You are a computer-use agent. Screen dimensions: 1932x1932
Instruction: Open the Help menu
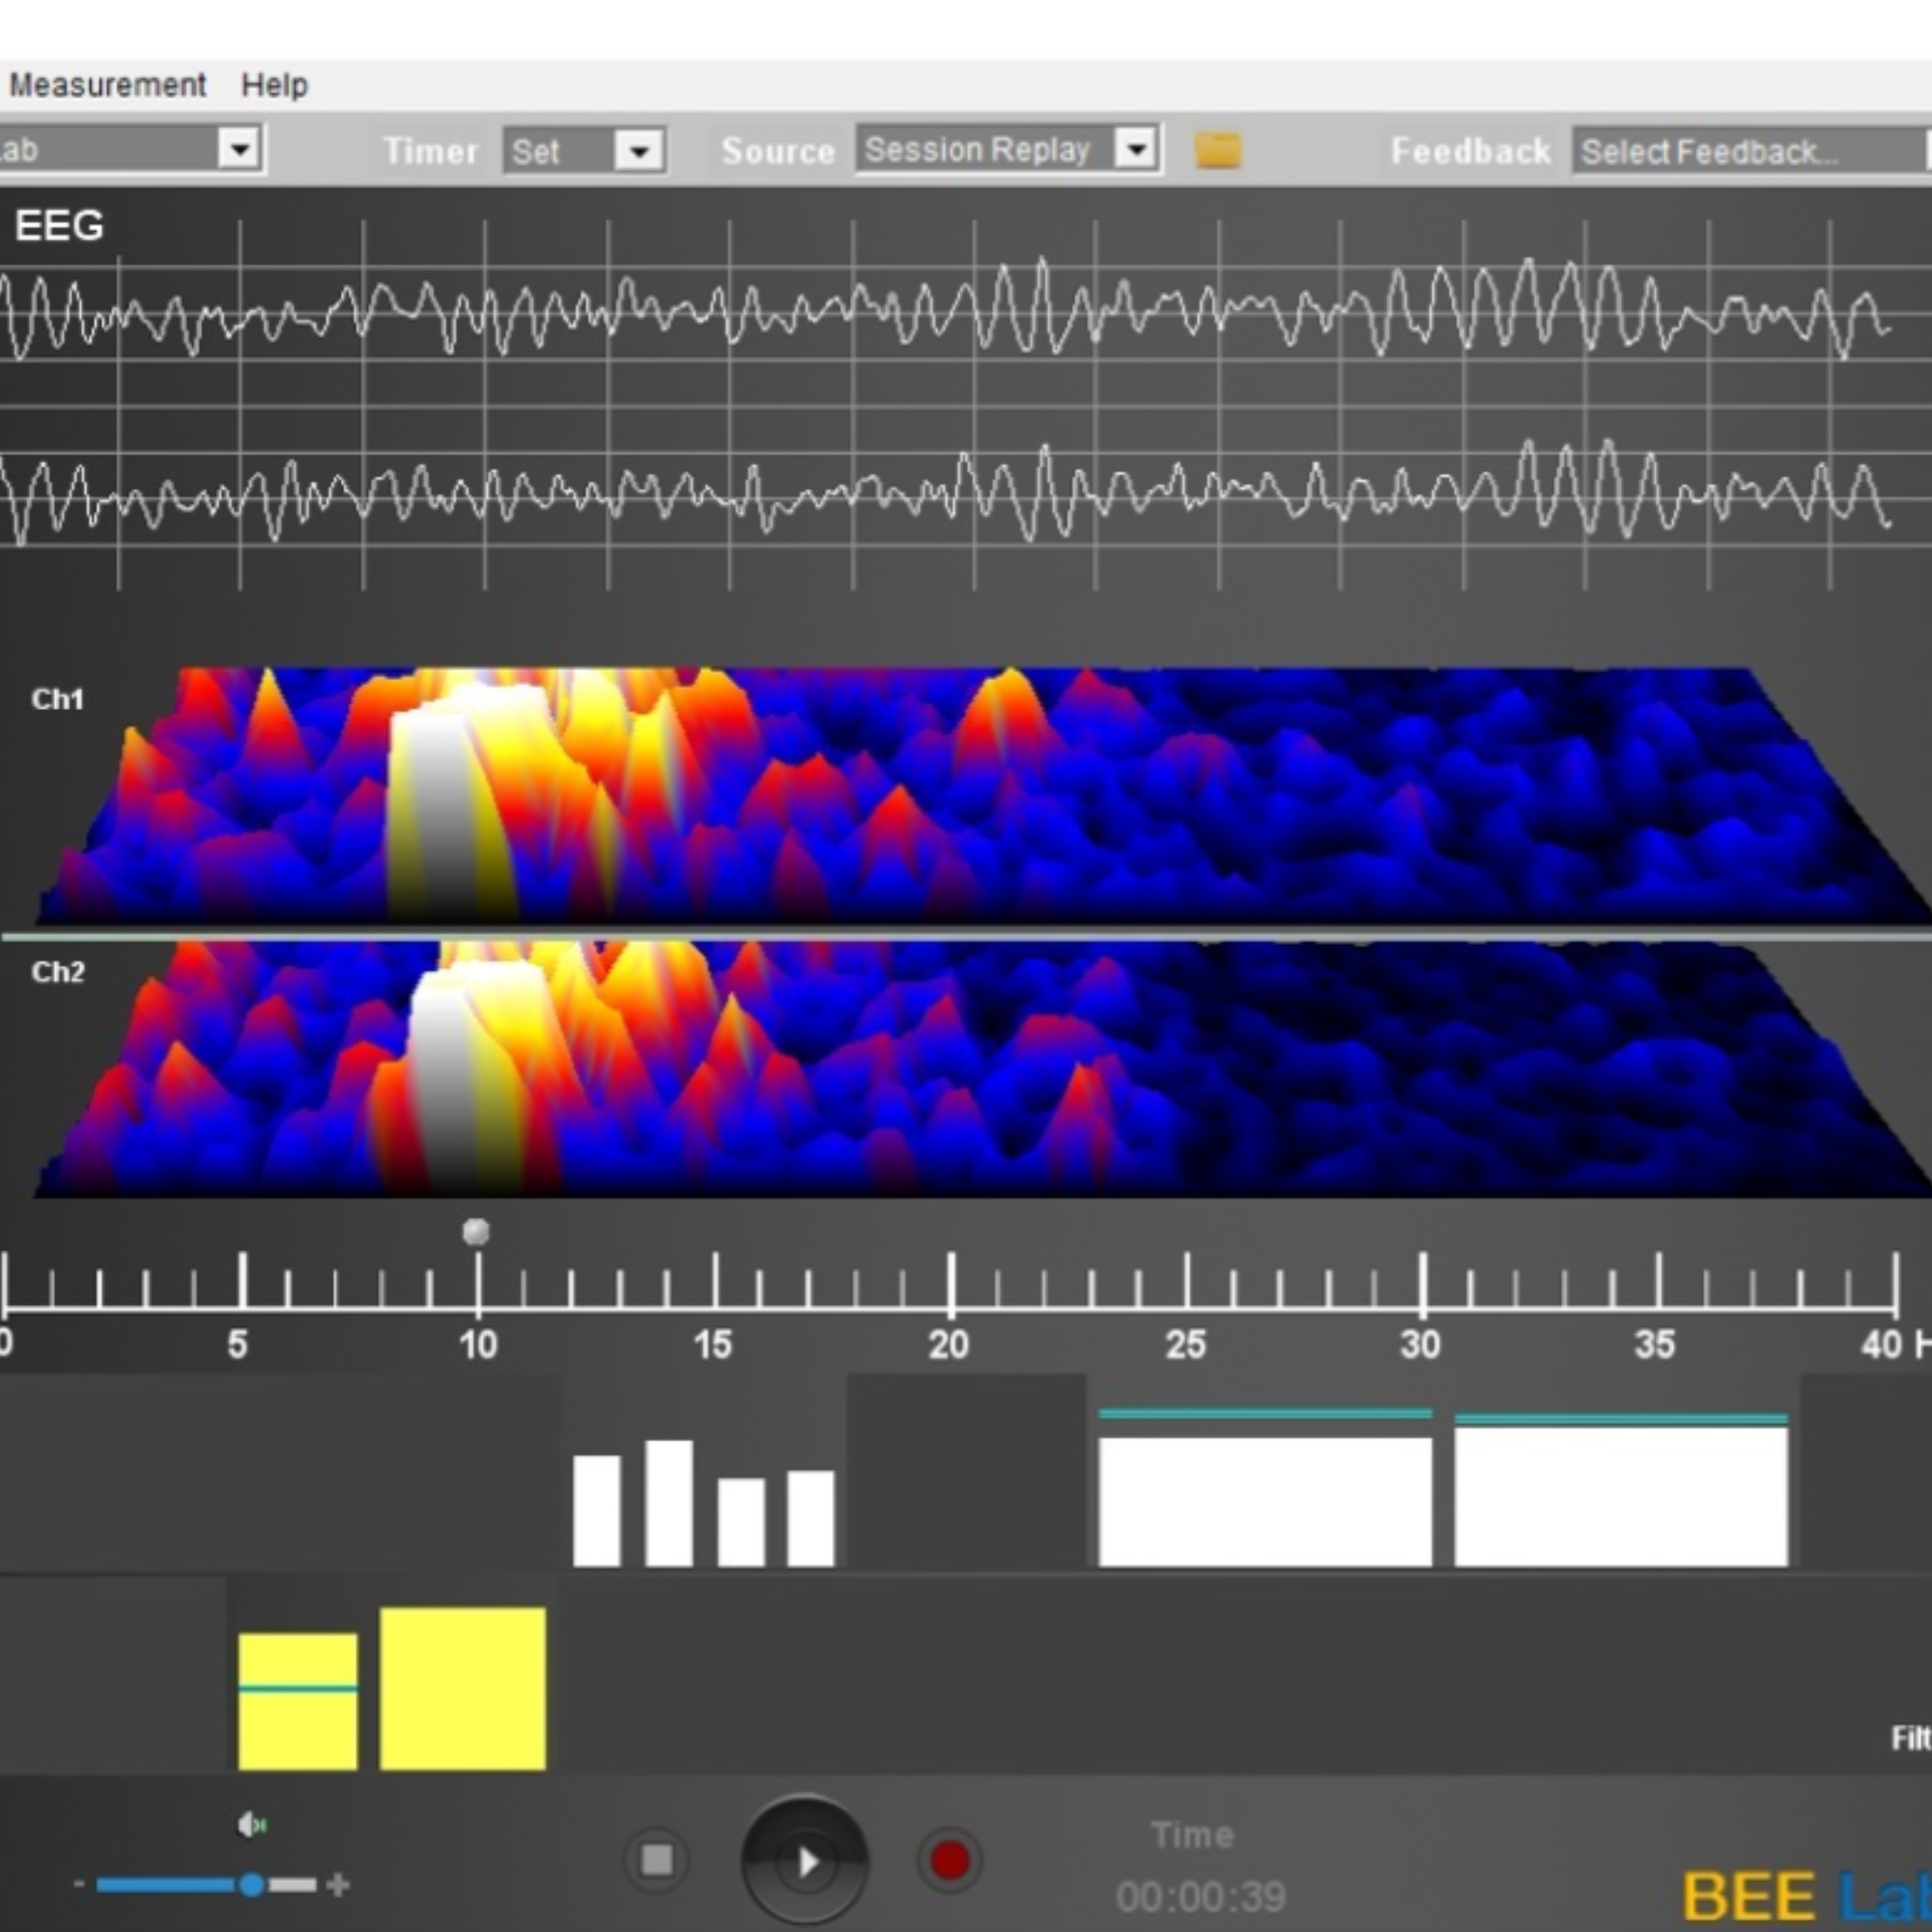pyautogui.click(x=274, y=85)
